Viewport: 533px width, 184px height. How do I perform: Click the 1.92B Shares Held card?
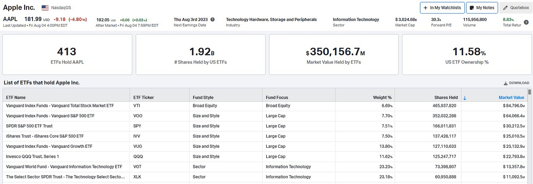201,55
